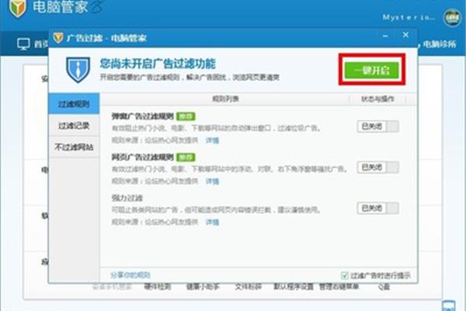Open the 过滤记录 tab

[74, 126]
